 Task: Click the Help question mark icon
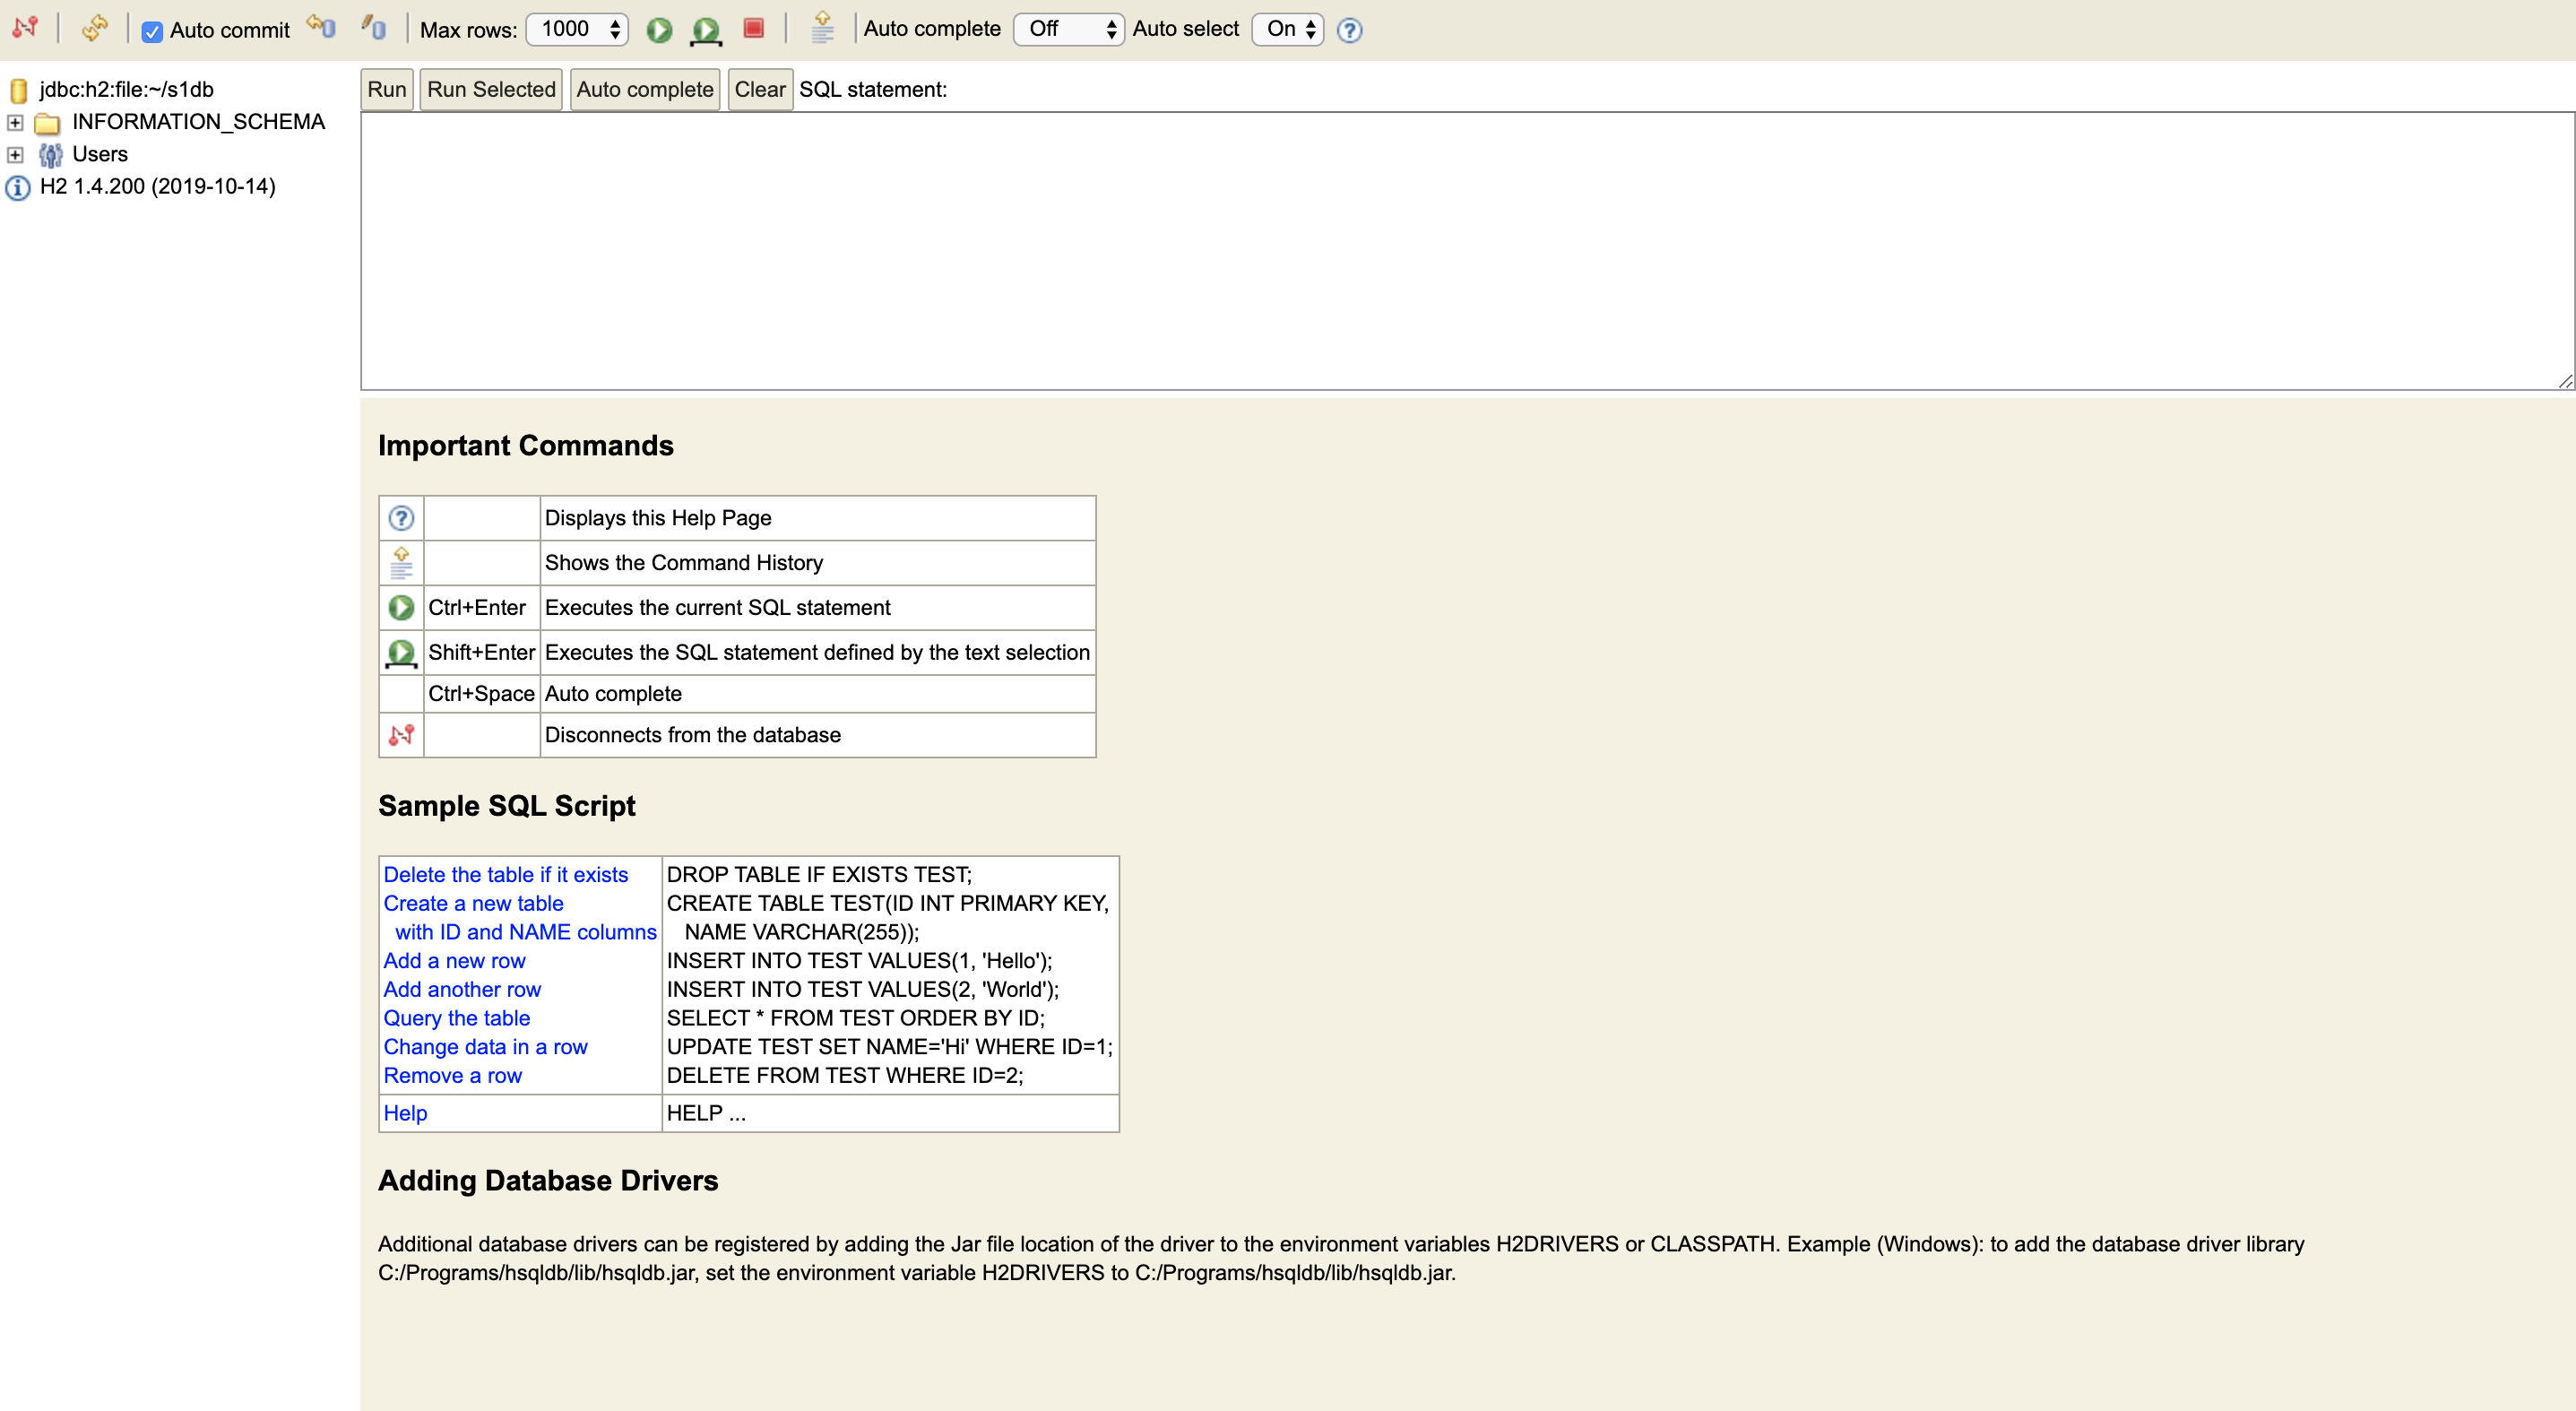point(1349,30)
